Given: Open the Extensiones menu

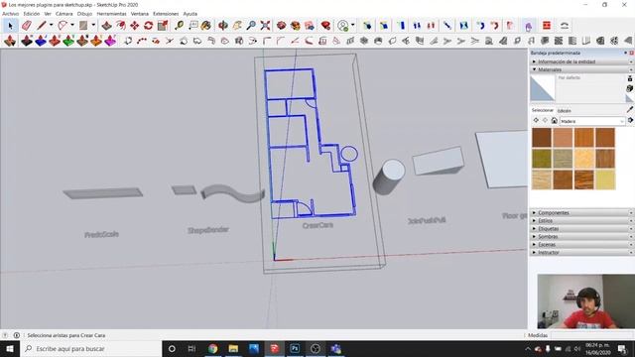Looking at the screenshot, I should [166, 14].
